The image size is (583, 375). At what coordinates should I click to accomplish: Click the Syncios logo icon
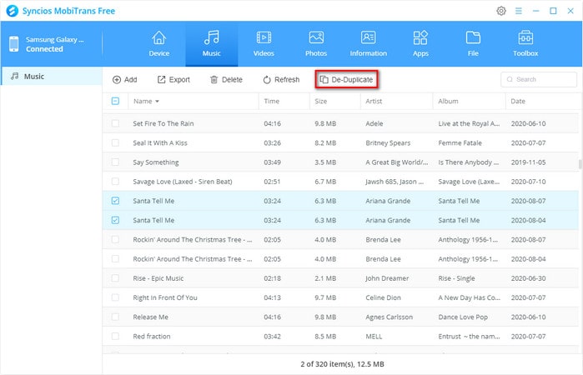coord(13,11)
